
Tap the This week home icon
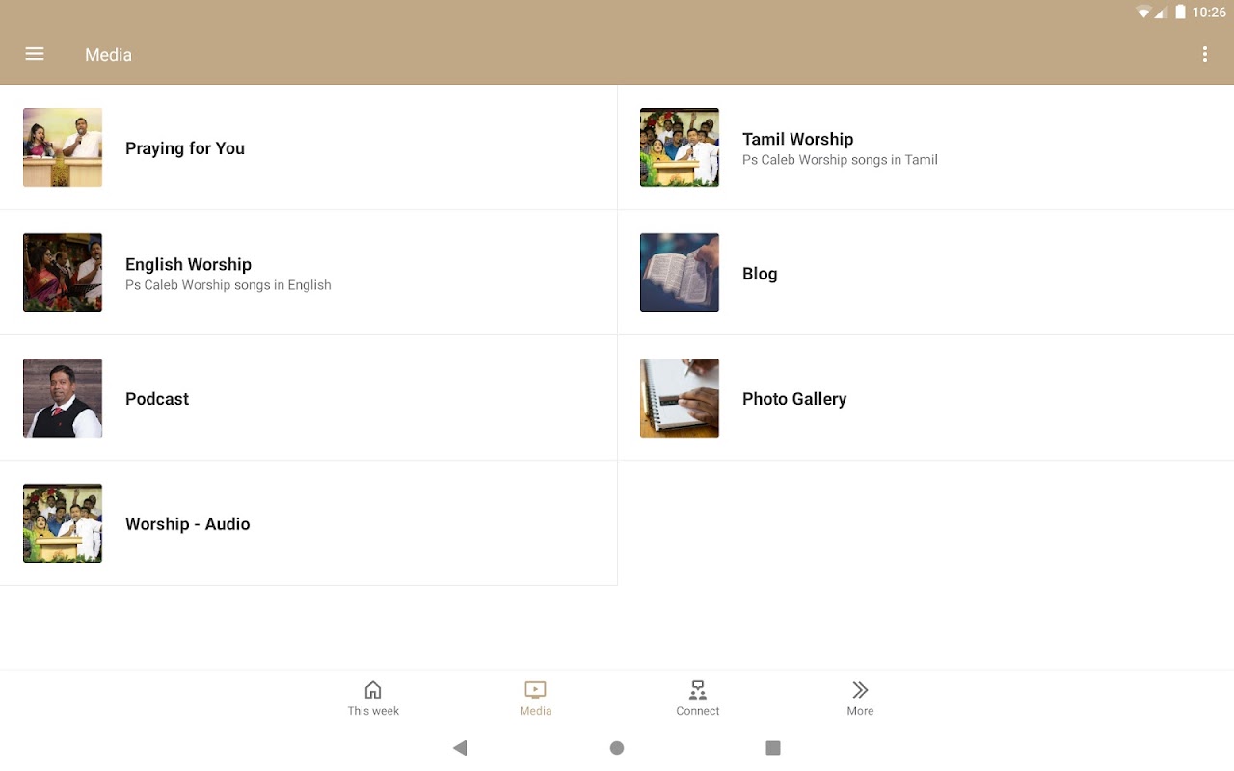[x=373, y=690]
